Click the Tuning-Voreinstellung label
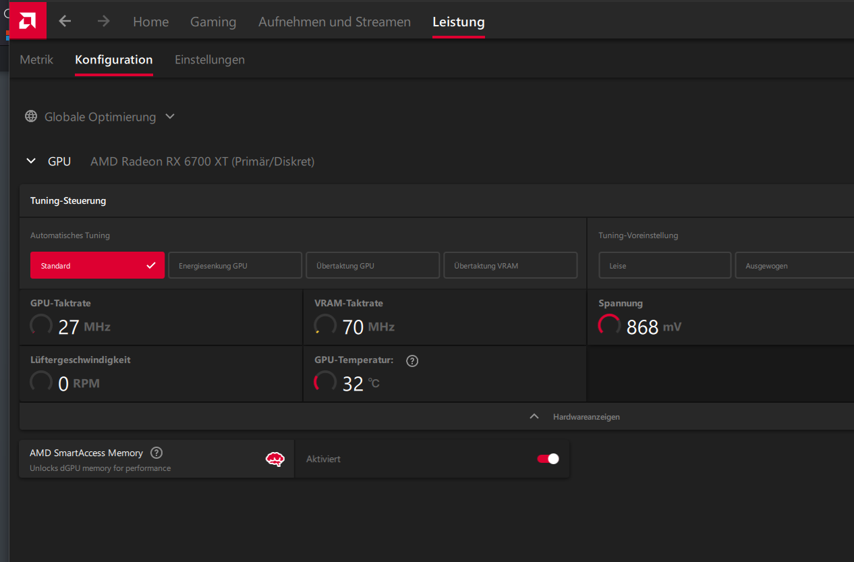Image resolution: width=854 pixels, height=562 pixels. (638, 235)
